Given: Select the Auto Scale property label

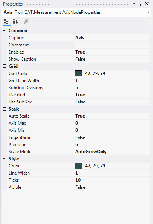Looking at the screenshot, I should click(x=19, y=116).
